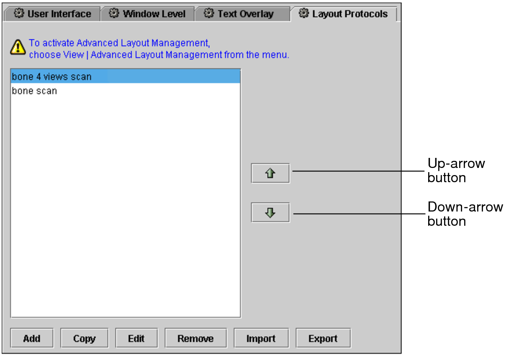Viewport: 522px width, 356px height.
Task: Click the Edit button
Action: point(136,338)
